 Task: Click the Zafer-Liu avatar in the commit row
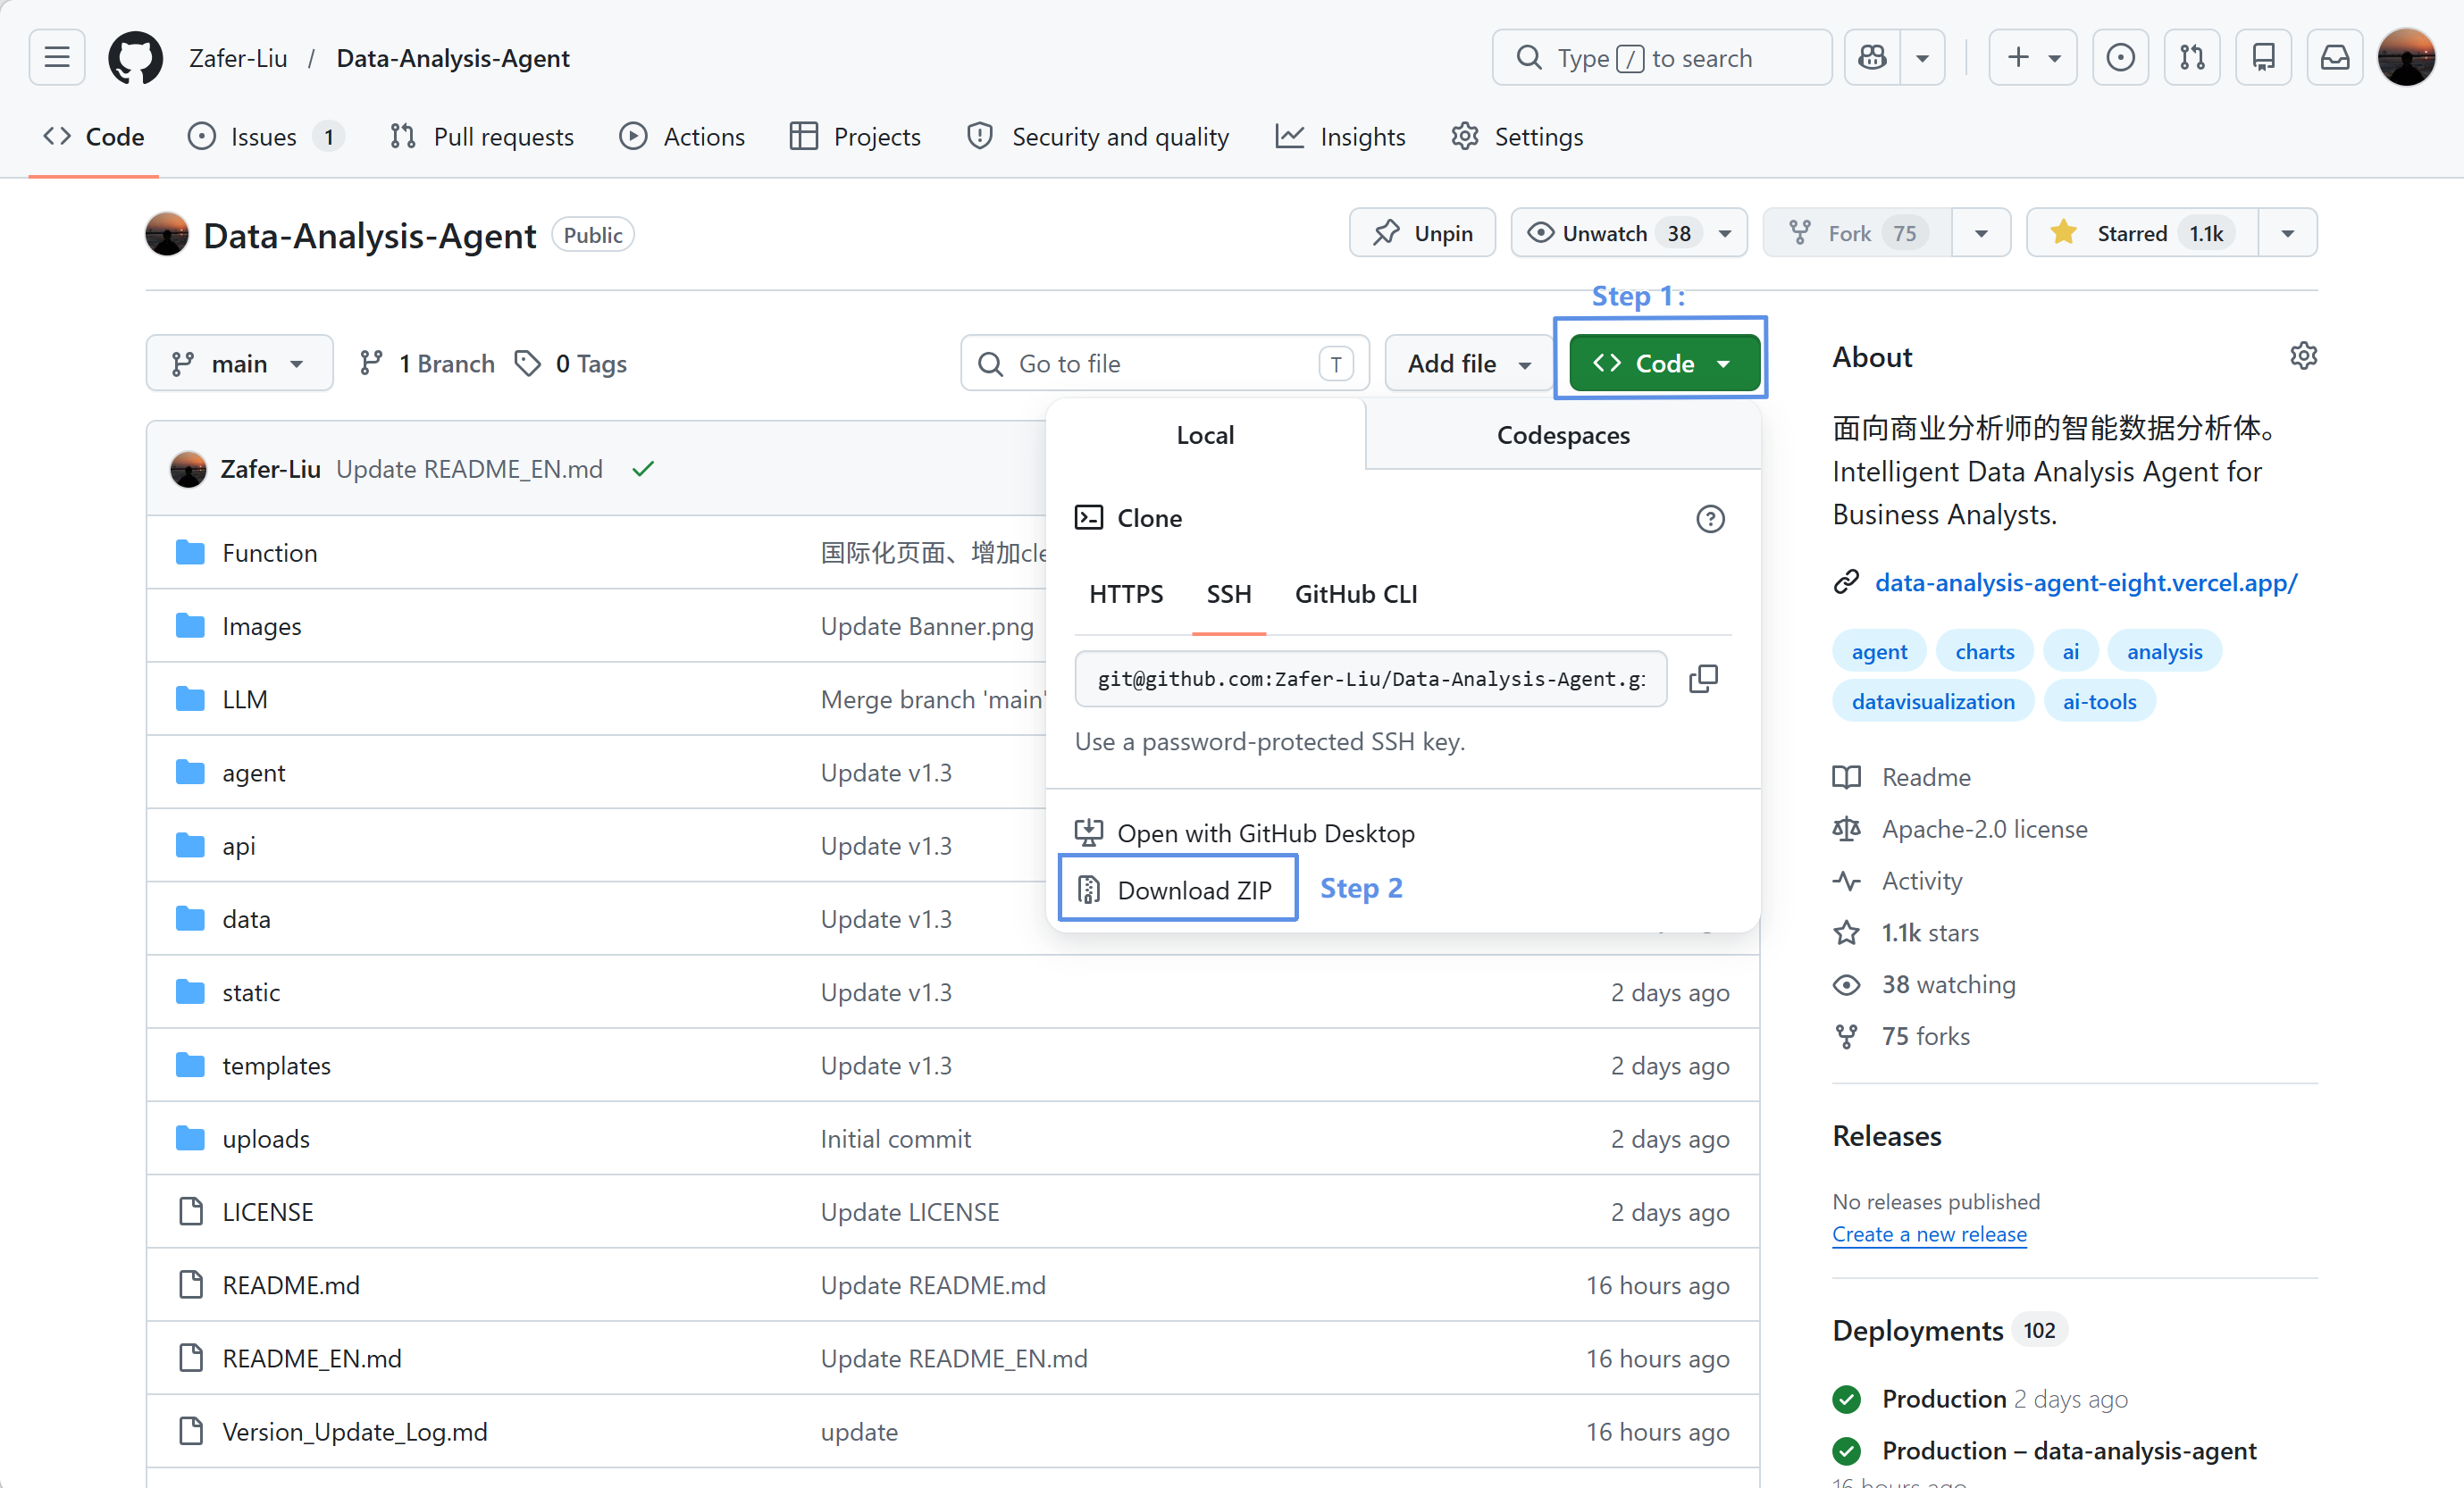point(188,468)
